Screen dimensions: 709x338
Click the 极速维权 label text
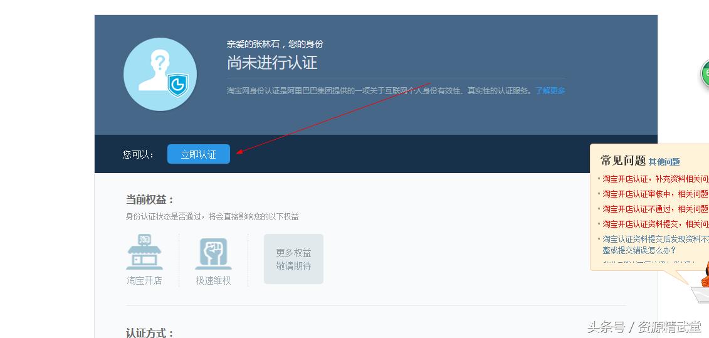213,280
